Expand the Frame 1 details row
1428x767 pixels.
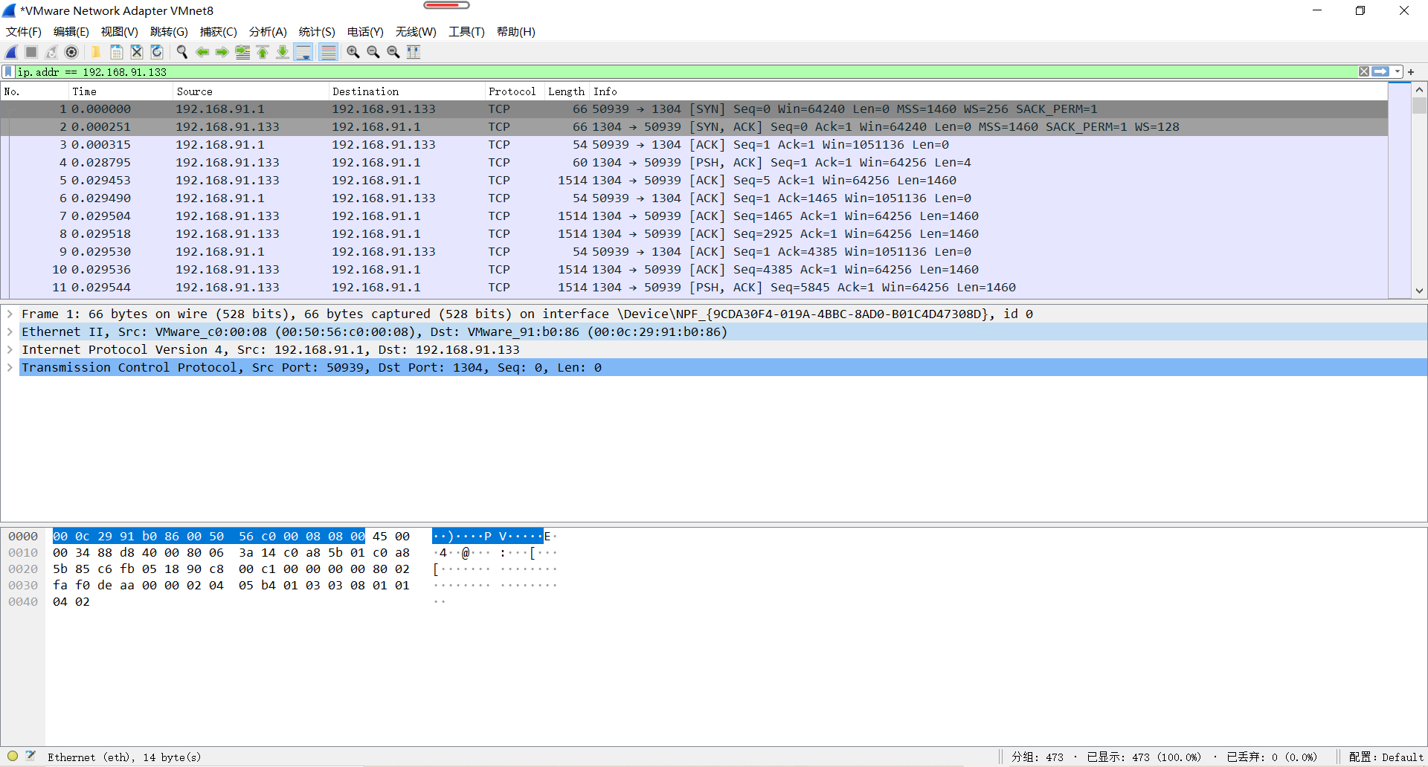tap(10, 314)
